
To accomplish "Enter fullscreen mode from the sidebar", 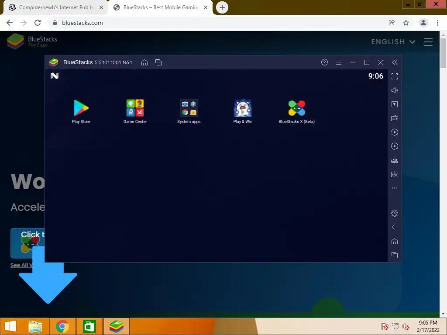I will (395, 76).
